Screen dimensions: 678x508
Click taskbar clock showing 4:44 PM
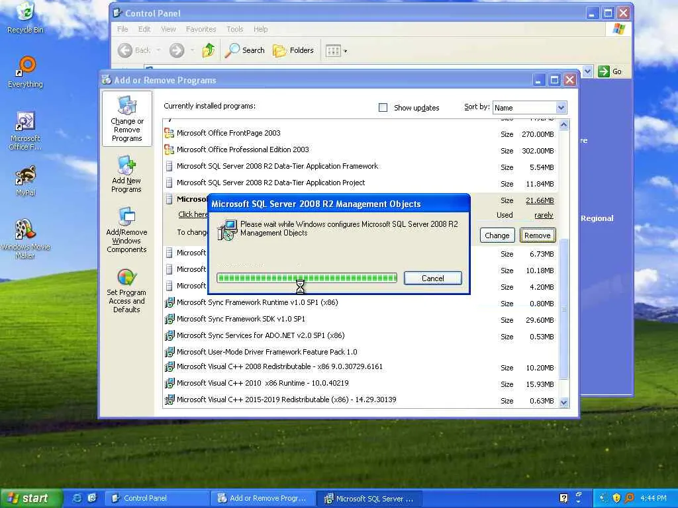(654, 498)
